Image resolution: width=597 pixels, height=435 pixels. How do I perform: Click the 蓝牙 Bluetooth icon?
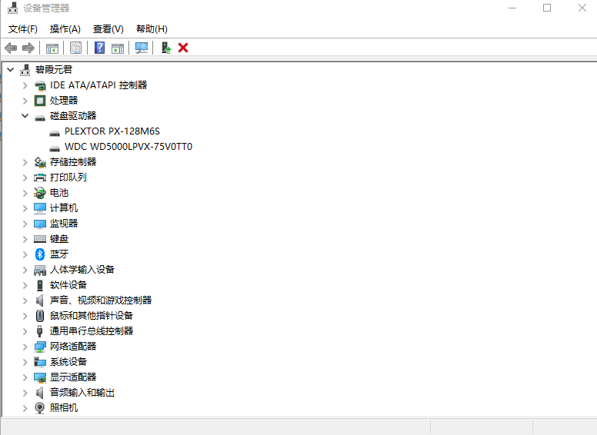40,254
